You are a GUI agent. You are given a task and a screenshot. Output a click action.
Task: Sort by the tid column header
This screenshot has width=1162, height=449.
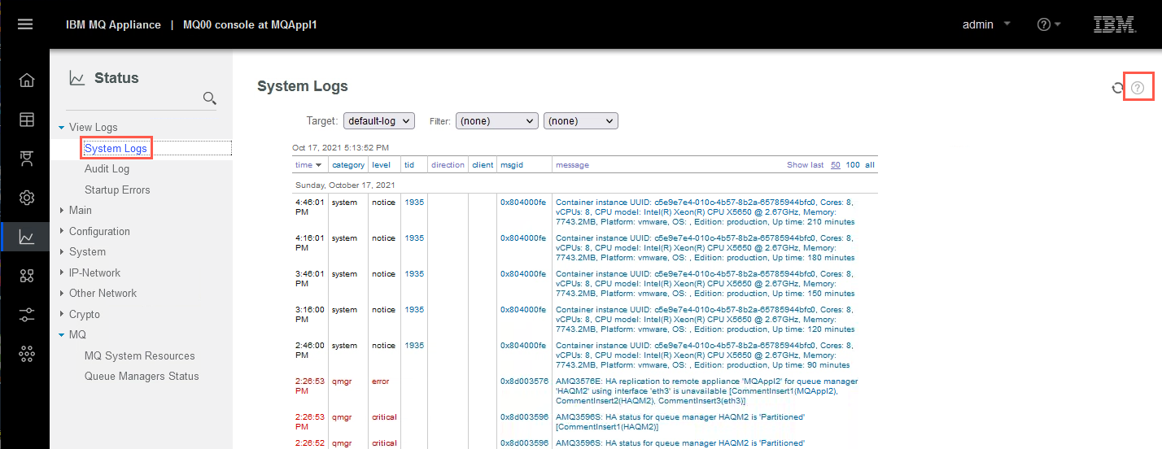coord(409,165)
